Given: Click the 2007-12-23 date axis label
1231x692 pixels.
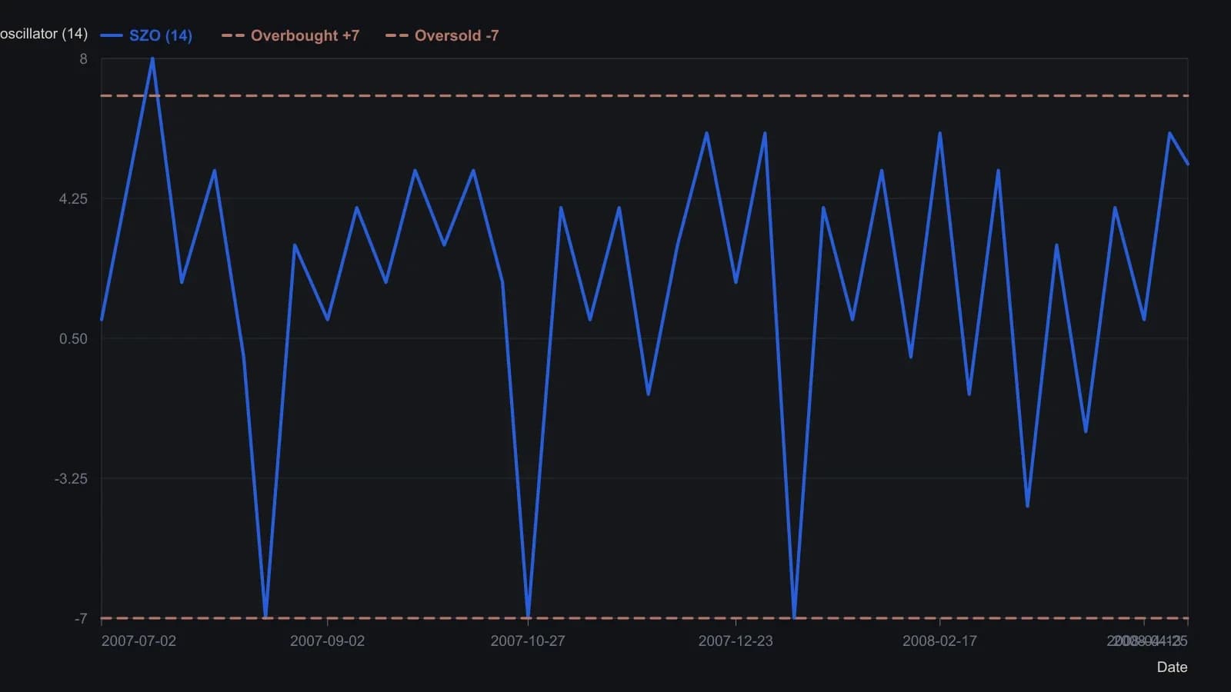Looking at the screenshot, I should point(736,640).
